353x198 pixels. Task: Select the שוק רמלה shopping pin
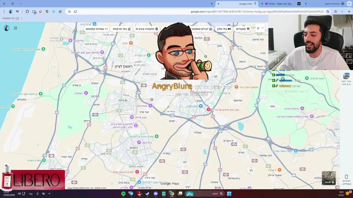201,106
